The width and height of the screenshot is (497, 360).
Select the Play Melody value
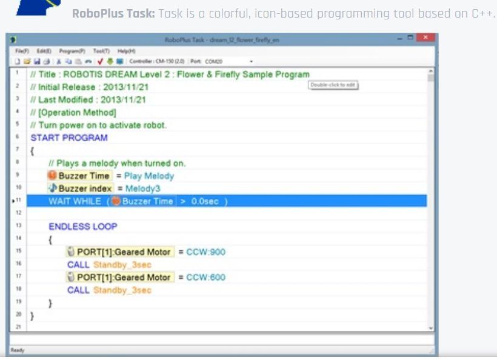149,176
